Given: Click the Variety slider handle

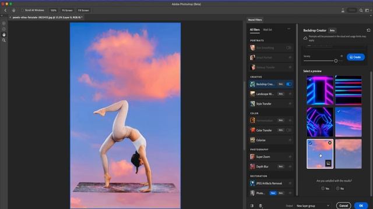Looking at the screenshot, I should (336, 61).
